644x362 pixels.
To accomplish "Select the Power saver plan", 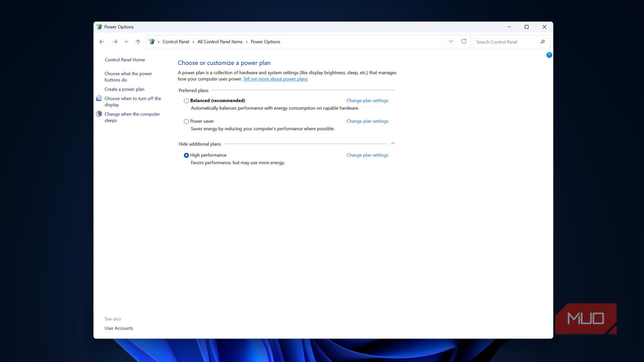I will tap(186, 121).
